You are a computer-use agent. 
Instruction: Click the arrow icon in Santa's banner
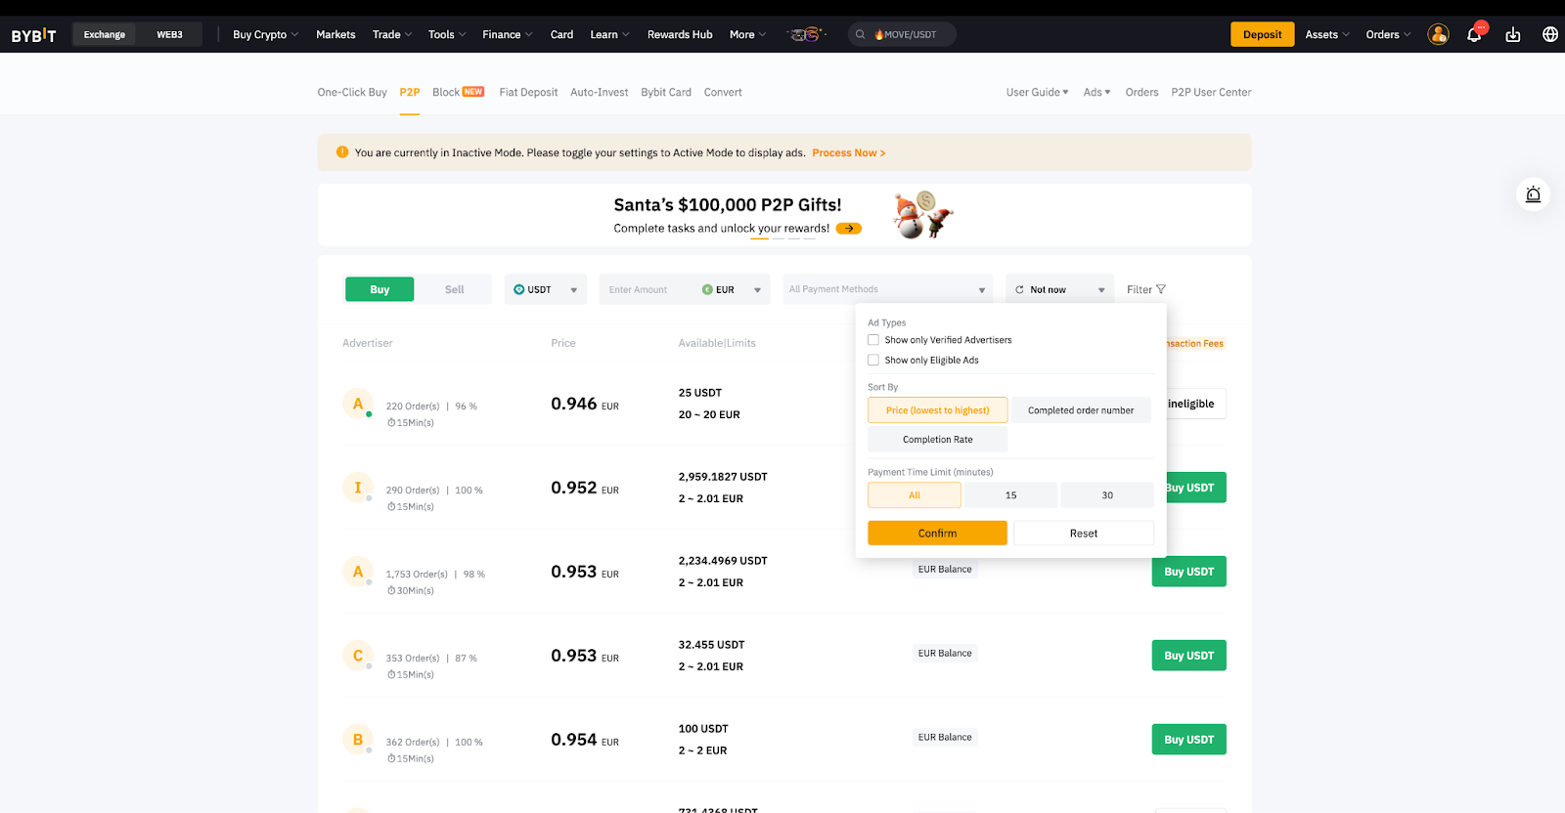(849, 229)
